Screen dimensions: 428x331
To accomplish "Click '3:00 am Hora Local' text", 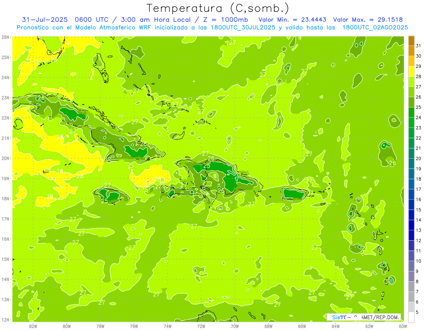I will pos(156,19).
